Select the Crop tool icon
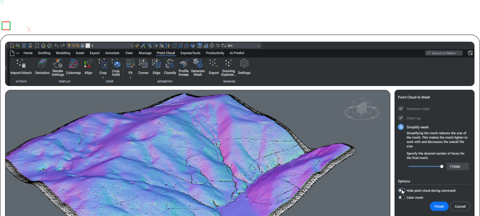This screenshot has width=480, height=216. (x=103, y=65)
